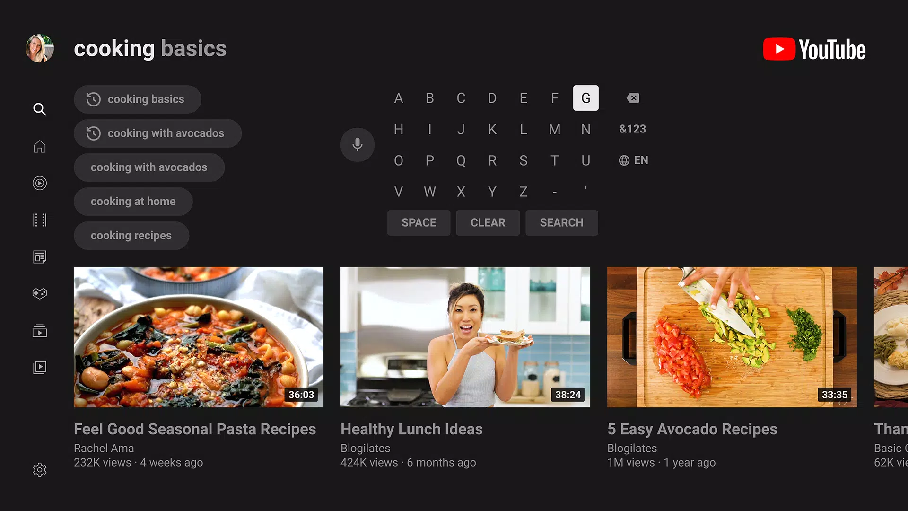Click the CLEAR button on keyboard
The height and width of the screenshot is (511, 908).
[x=488, y=222]
